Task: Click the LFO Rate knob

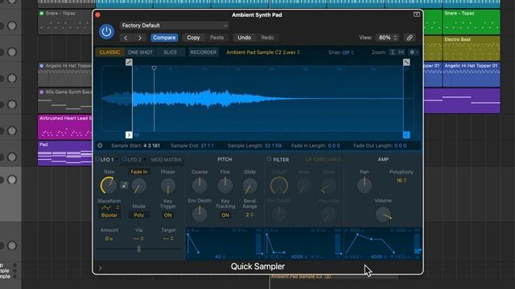Action: [109, 185]
